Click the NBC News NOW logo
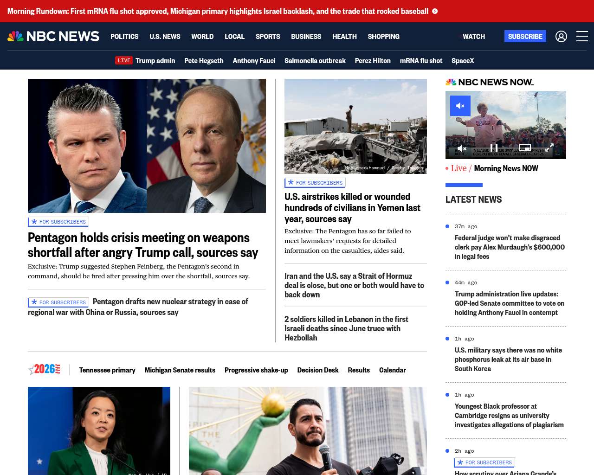The image size is (594, 475). pos(490,82)
